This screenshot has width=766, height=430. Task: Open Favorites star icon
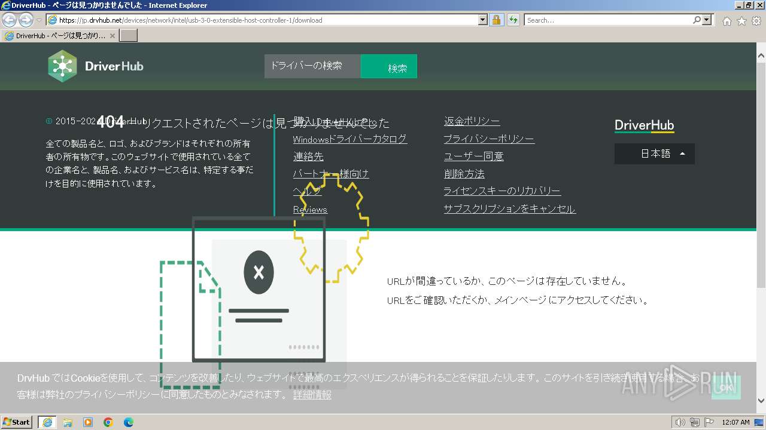coord(741,21)
